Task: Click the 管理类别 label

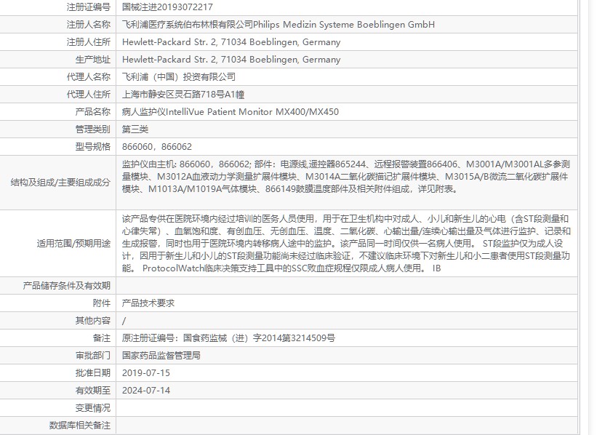Action: tap(93, 129)
